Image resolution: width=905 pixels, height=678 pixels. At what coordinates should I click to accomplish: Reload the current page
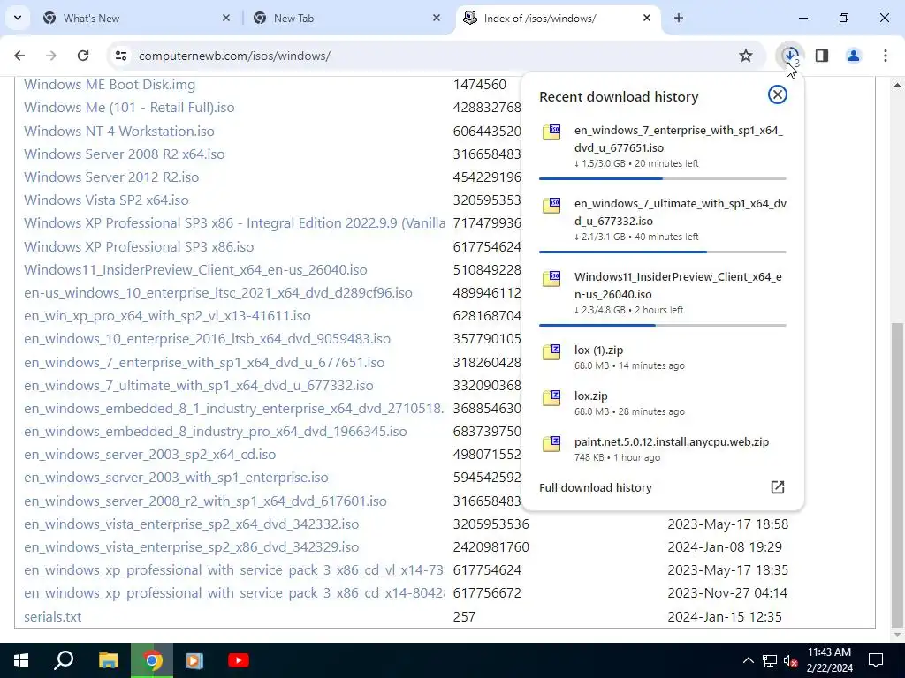click(x=83, y=56)
